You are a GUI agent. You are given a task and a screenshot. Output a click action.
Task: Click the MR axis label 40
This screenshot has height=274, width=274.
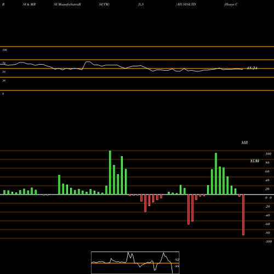pyautogui.click(x=267, y=180)
